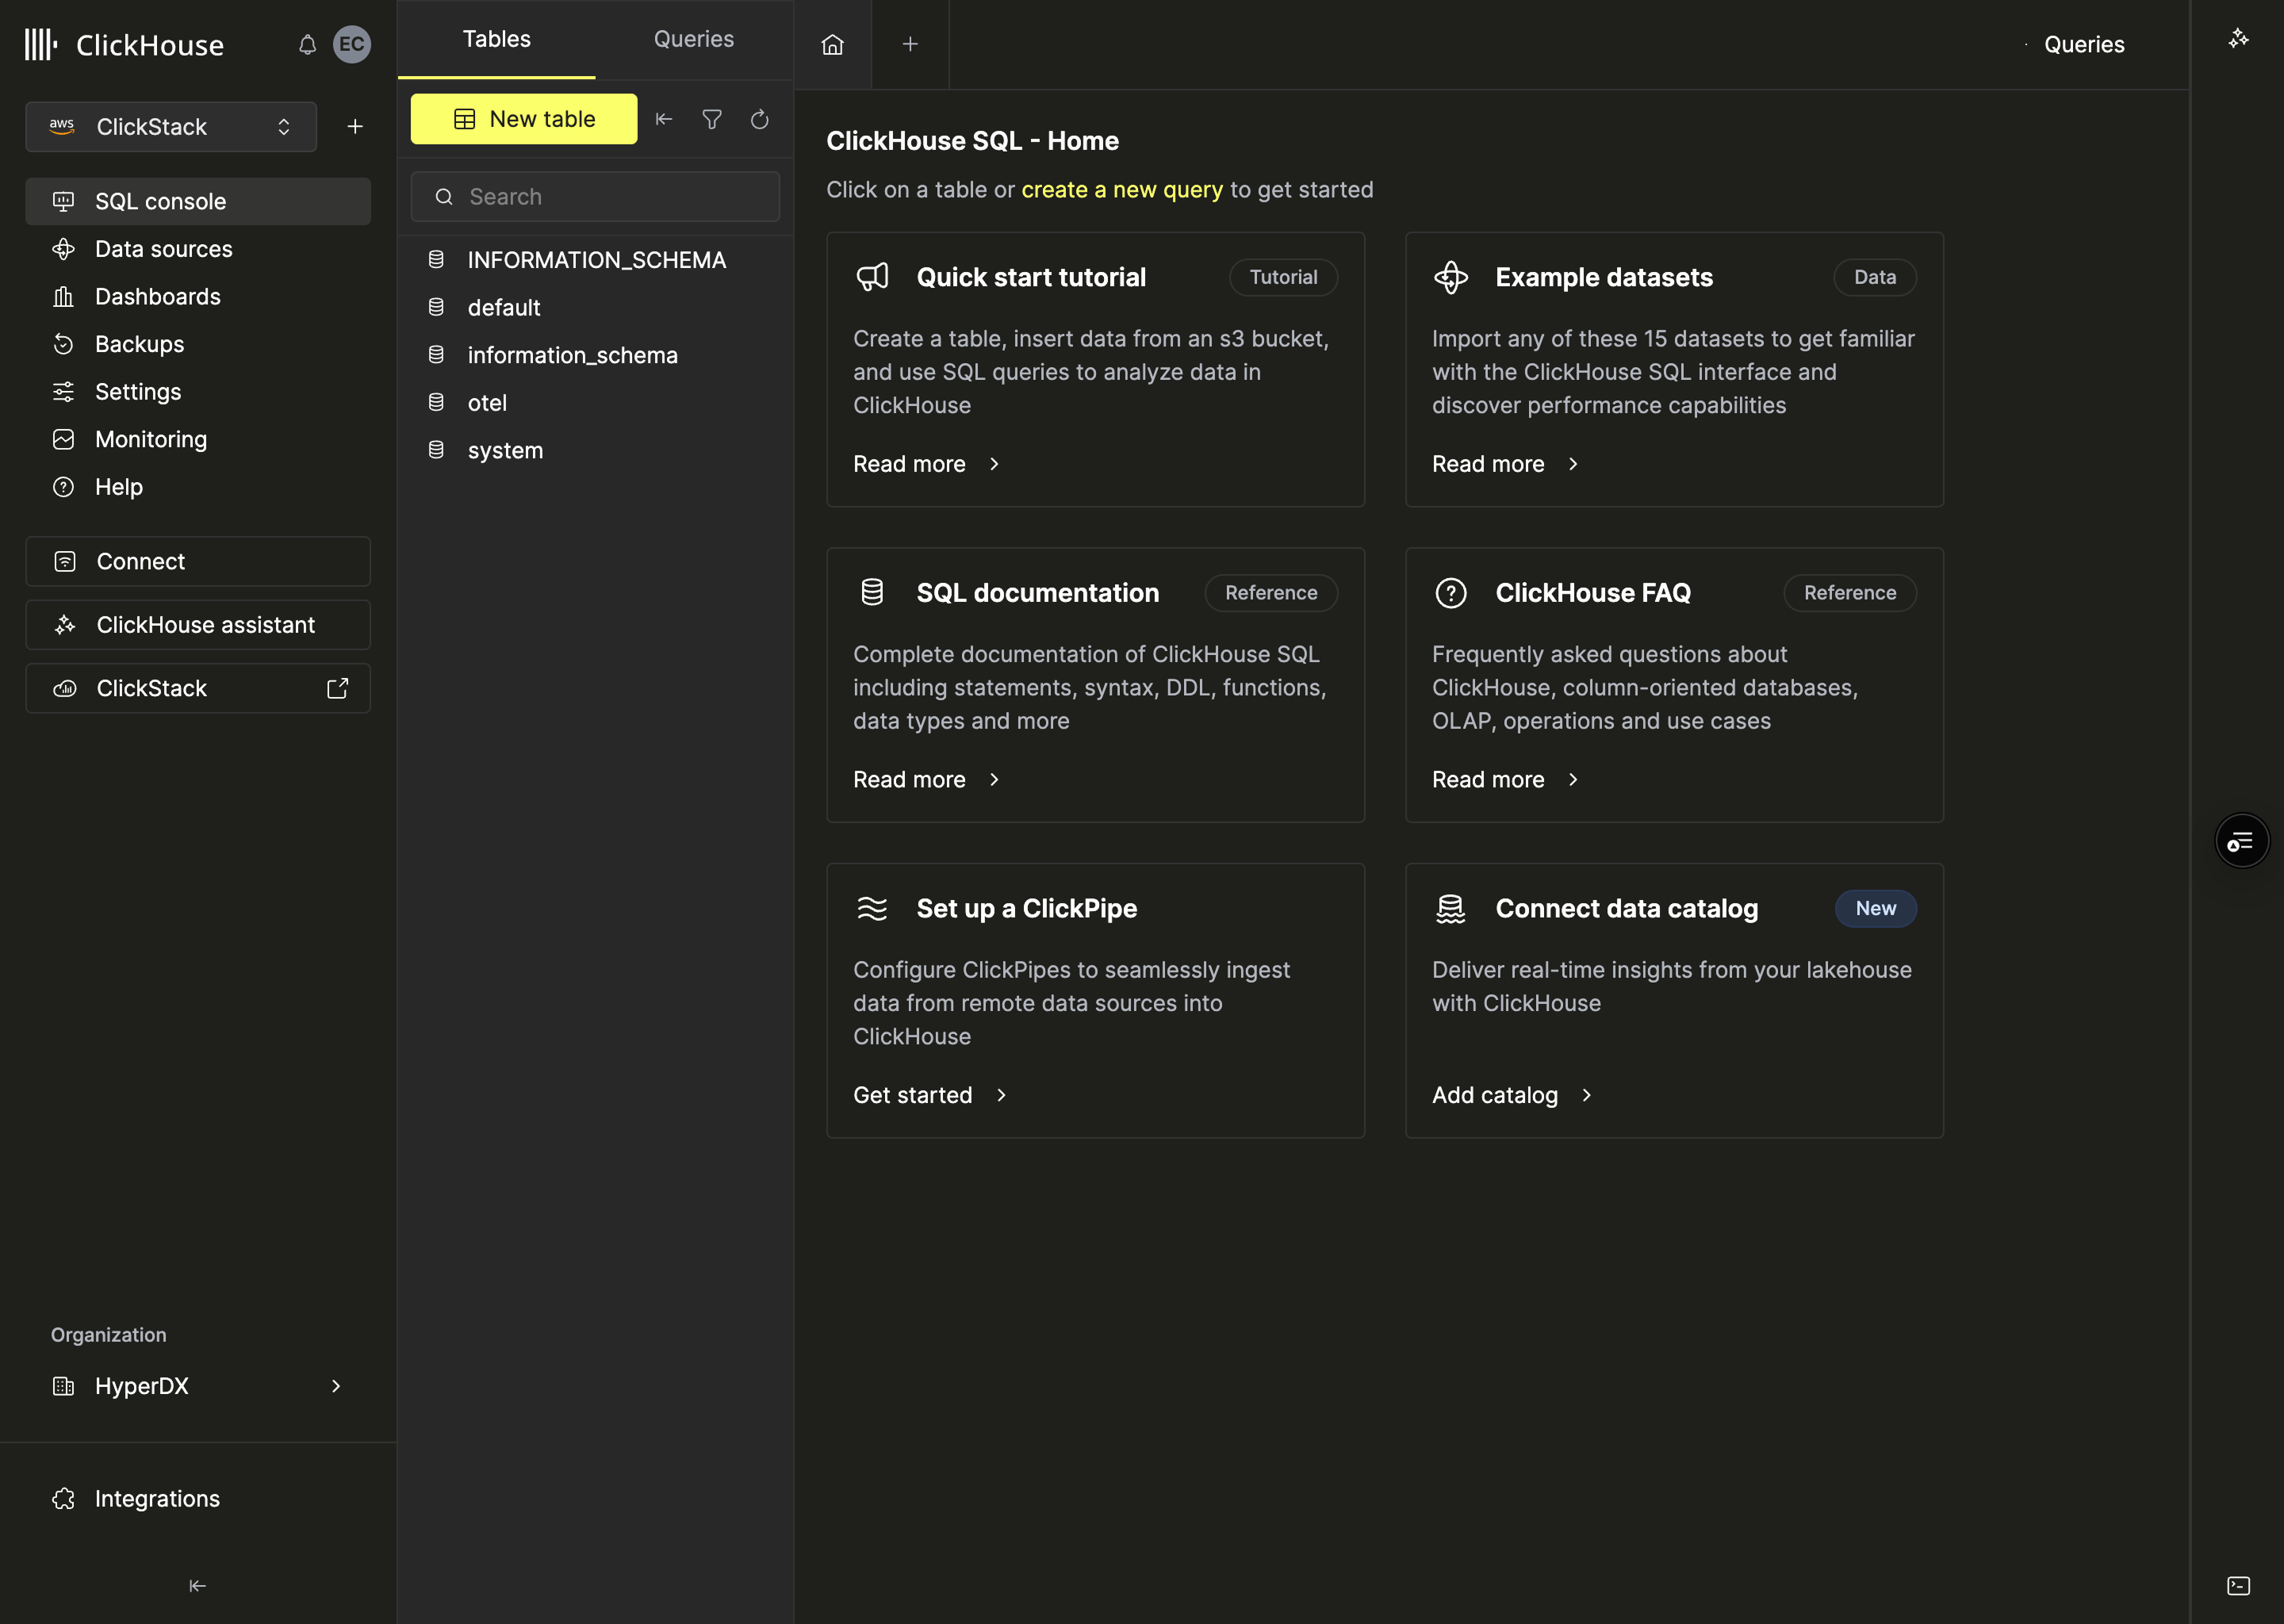Go to the home tab icon
Viewport: 2284px width, 1624px height.
[832, 45]
